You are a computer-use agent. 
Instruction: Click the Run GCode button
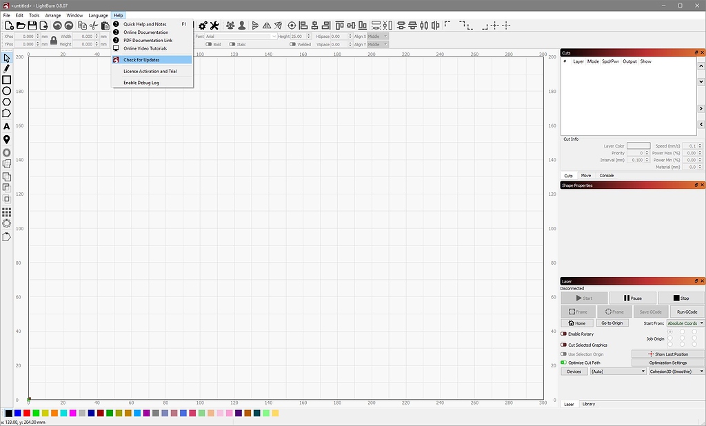pos(687,312)
